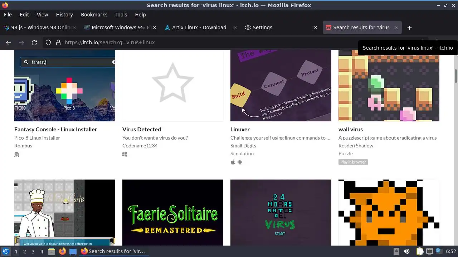Click the Play in browser badge

click(353, 162)
